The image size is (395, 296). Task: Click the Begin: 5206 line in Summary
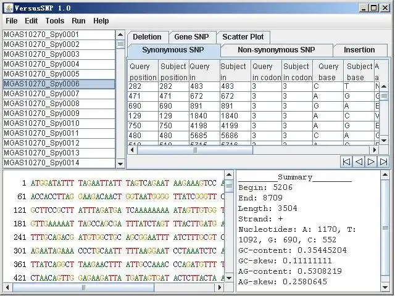point(265,187)
